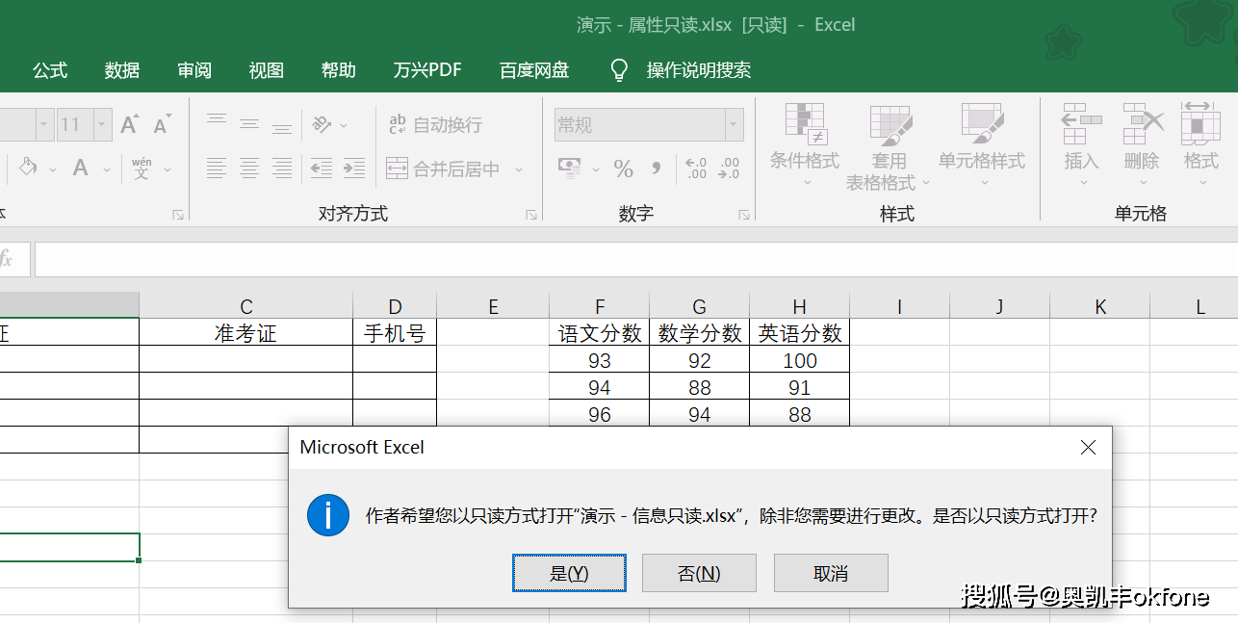
Task: Click the Increase Indent icon
Action: tap(353, 169)
